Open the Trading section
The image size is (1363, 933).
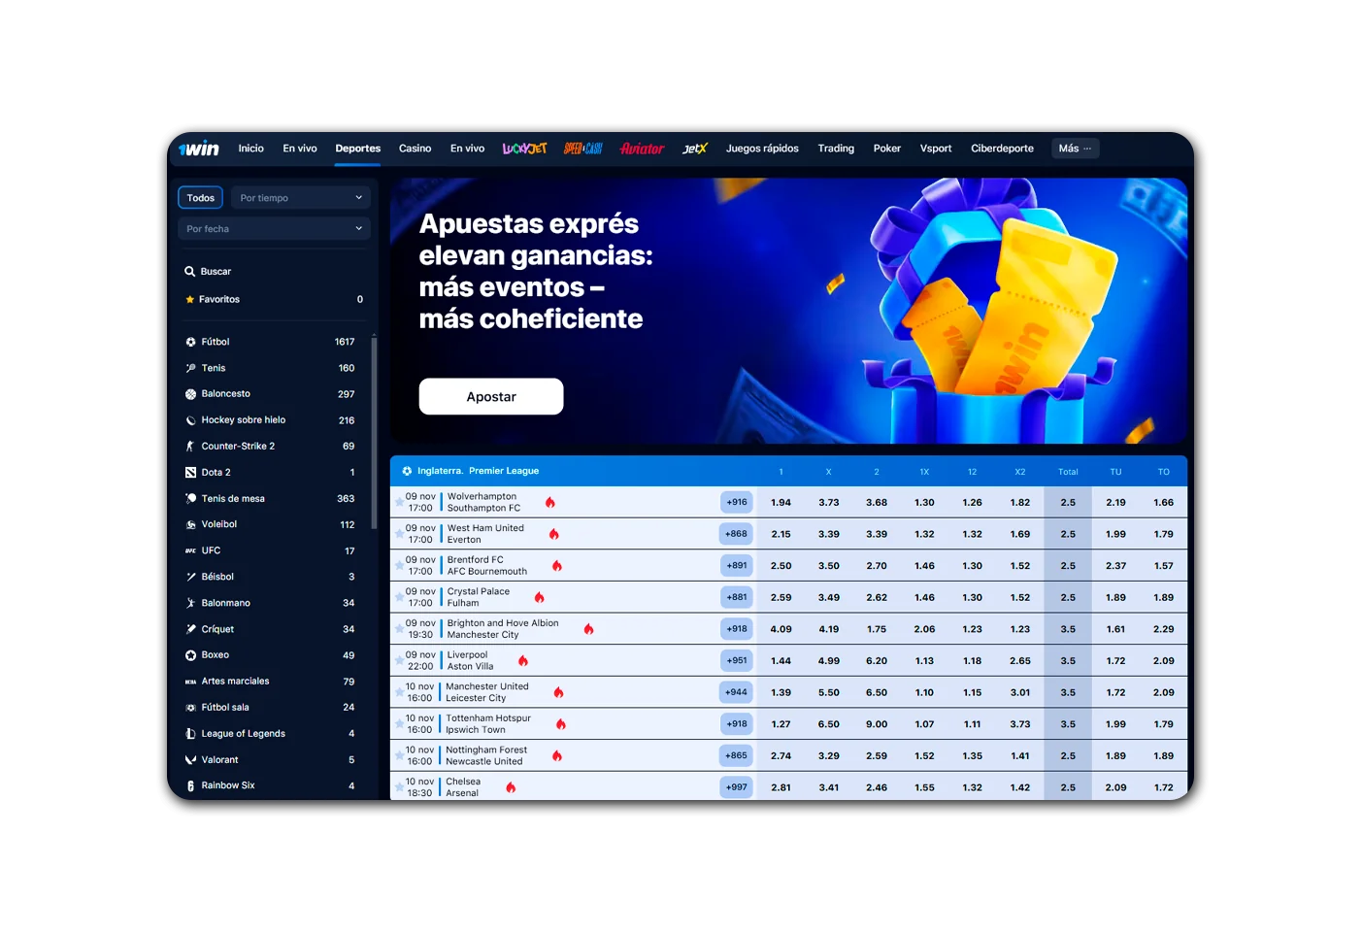[x=836, y=149]
